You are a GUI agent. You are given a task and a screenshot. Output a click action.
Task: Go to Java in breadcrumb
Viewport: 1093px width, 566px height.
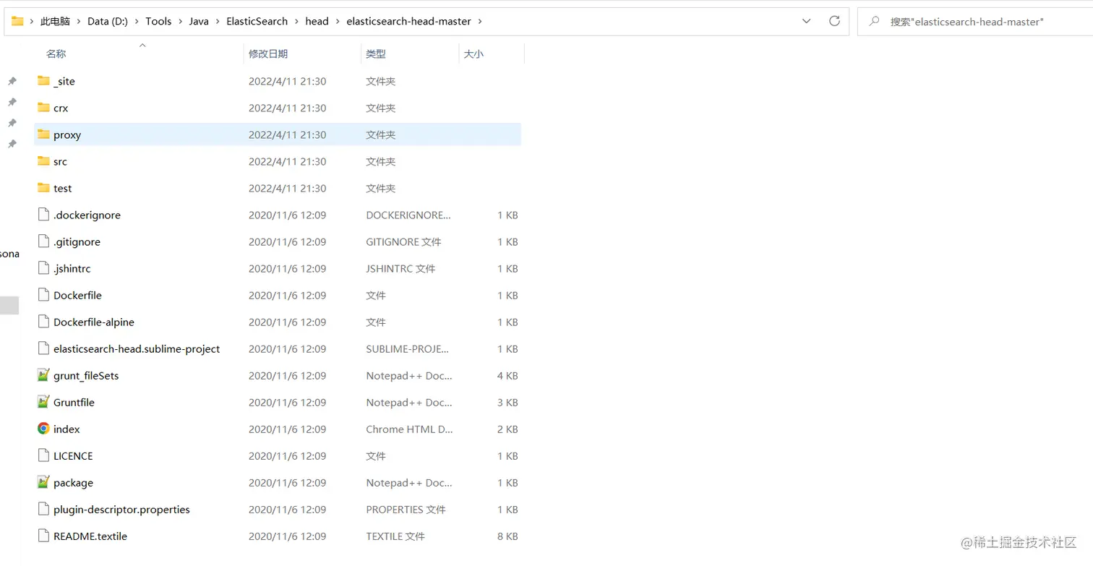point(199,21)
